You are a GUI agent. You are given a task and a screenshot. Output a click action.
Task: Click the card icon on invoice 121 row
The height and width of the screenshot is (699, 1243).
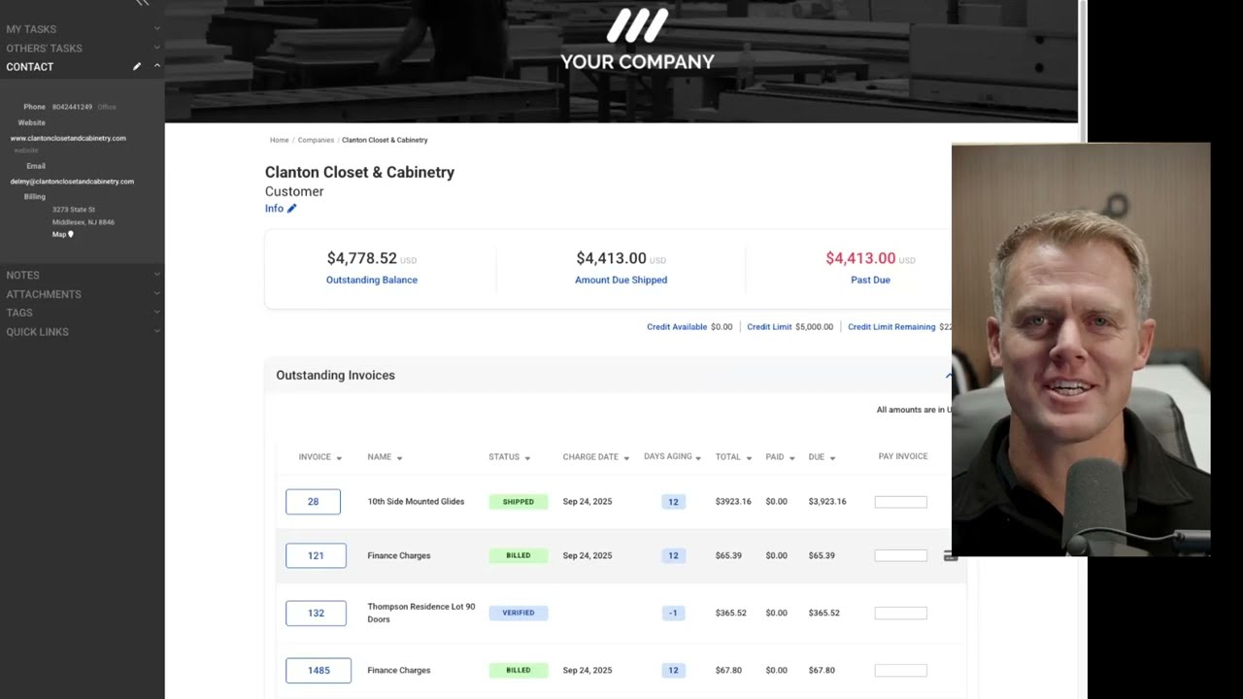pos(950,556)
